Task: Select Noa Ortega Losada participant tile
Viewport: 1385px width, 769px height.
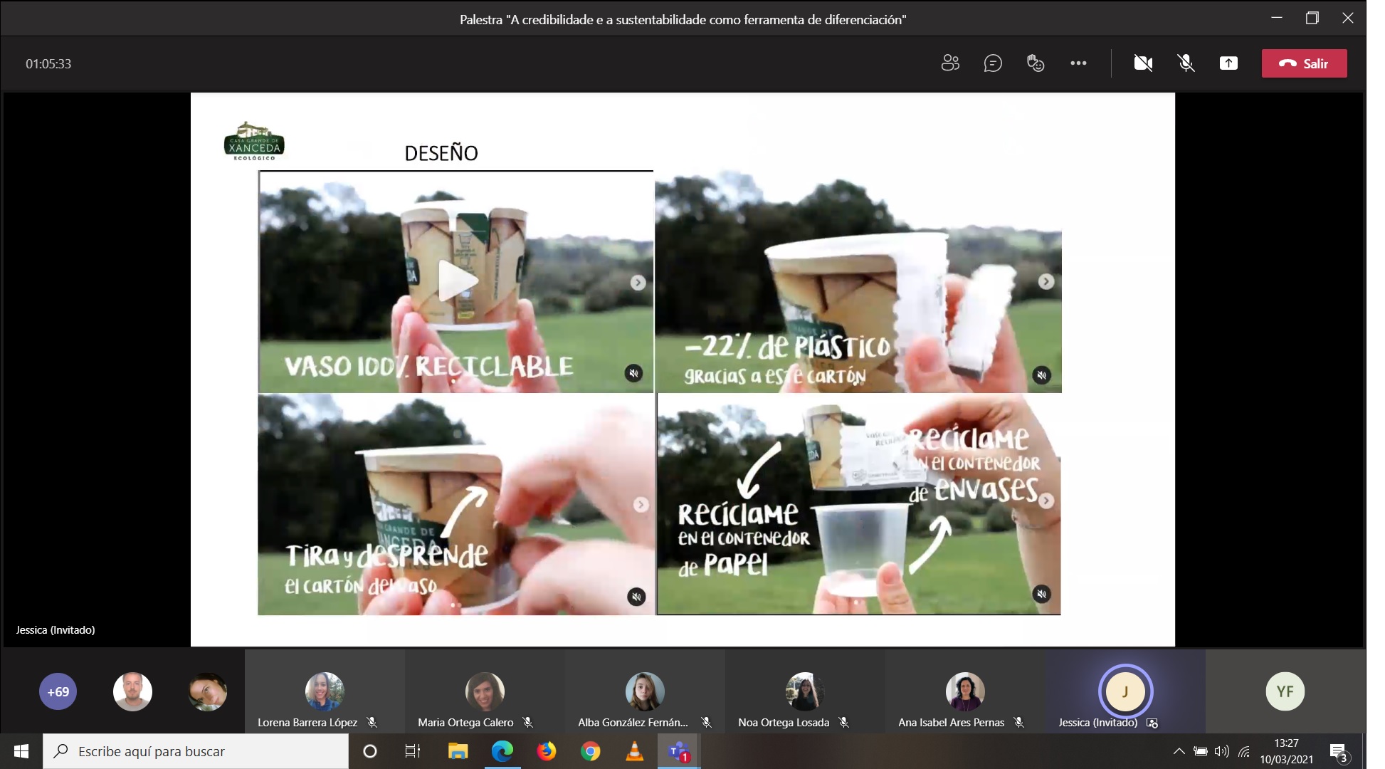Action: tap(805, 691)
